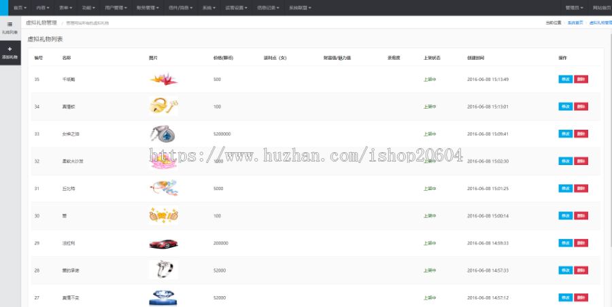
Task: Edit gift 28 using the blue button
Action: tap(565, 270)
